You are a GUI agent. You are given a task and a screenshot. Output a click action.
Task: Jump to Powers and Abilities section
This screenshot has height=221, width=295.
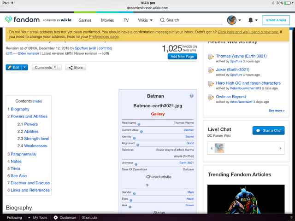tap(29, 116)
